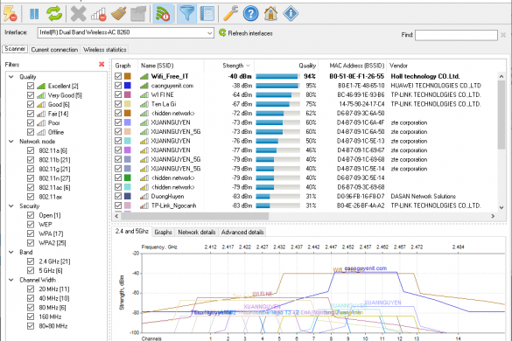Click the broom clear icon
The width and height of the screenshot is (512, 341).
point(118,14)
